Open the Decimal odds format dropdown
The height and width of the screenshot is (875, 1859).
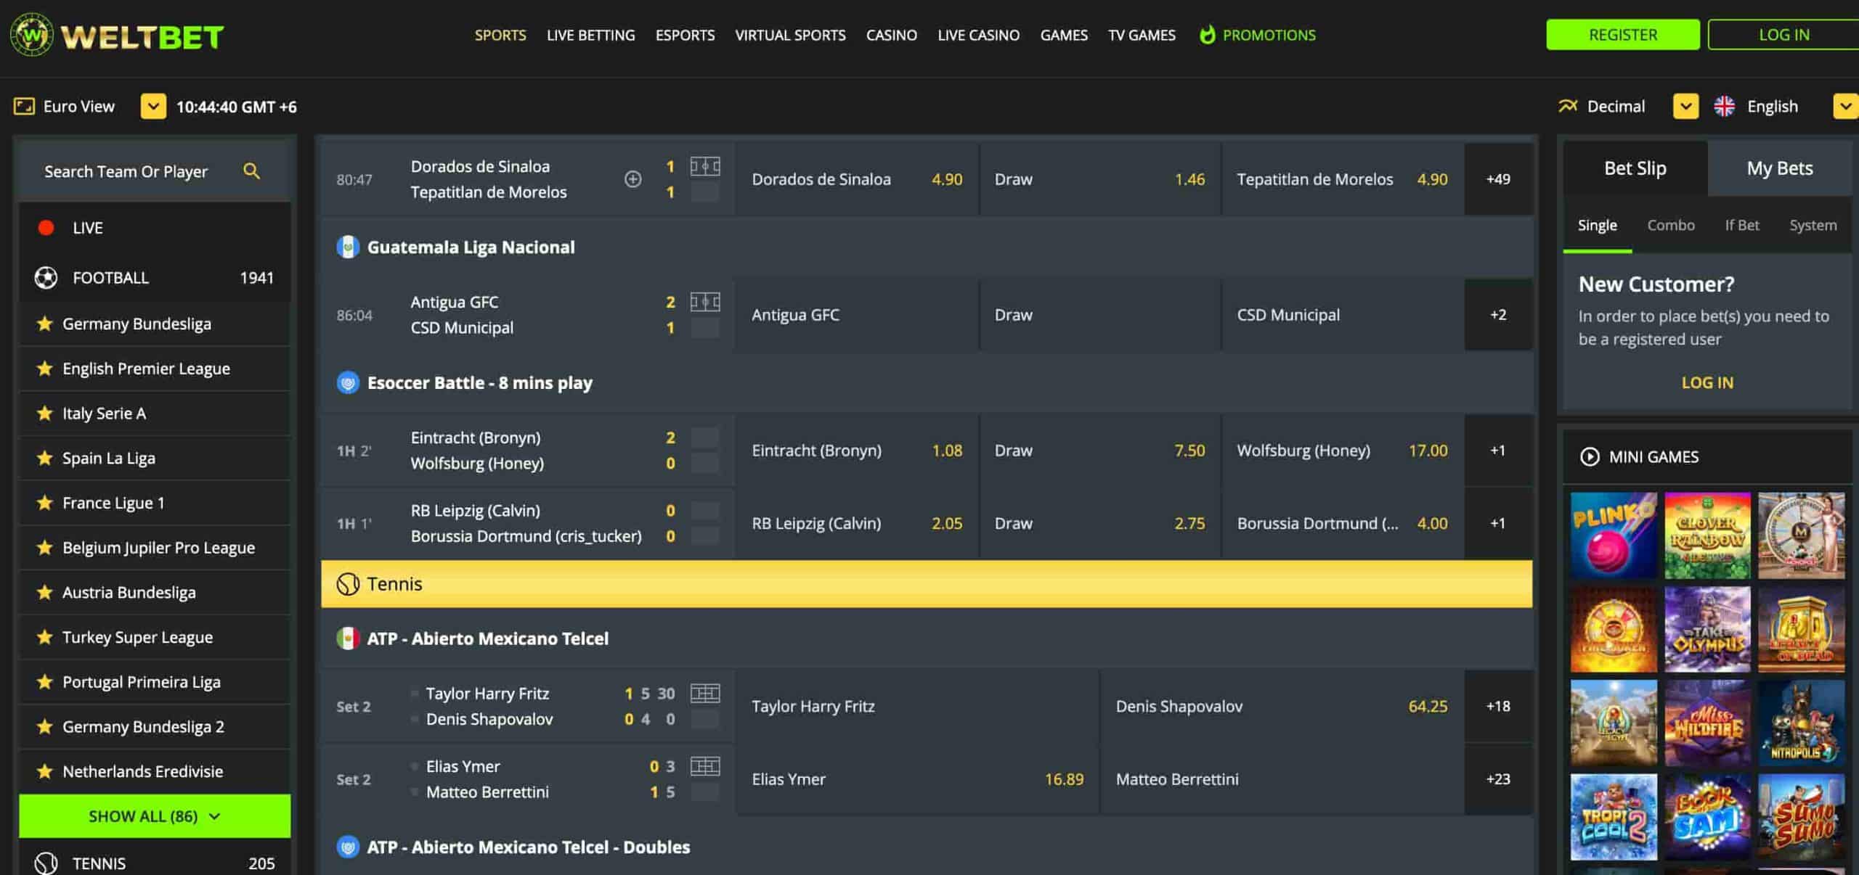point(1685,106)
